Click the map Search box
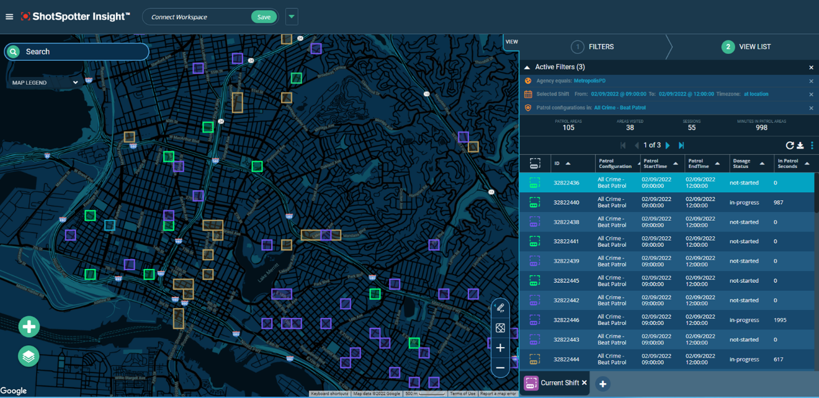This screenshot has height=398, width=819. coord(76,51)
